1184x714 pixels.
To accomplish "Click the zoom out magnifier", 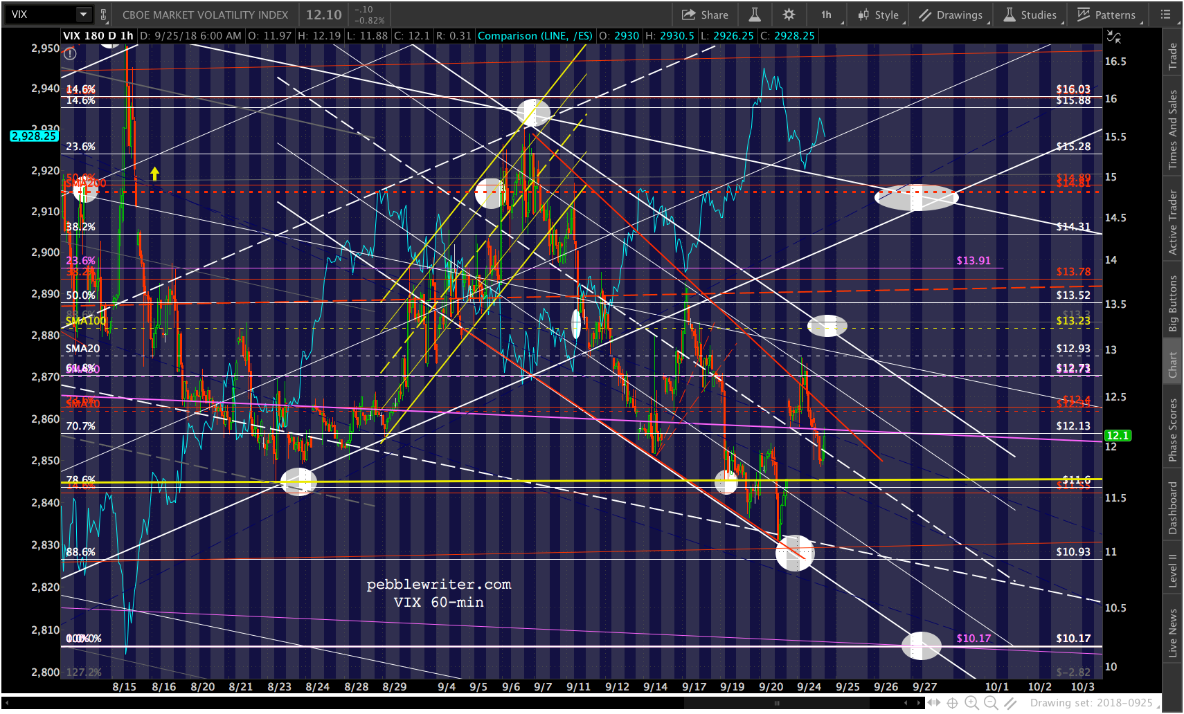I will click(992, 703).
